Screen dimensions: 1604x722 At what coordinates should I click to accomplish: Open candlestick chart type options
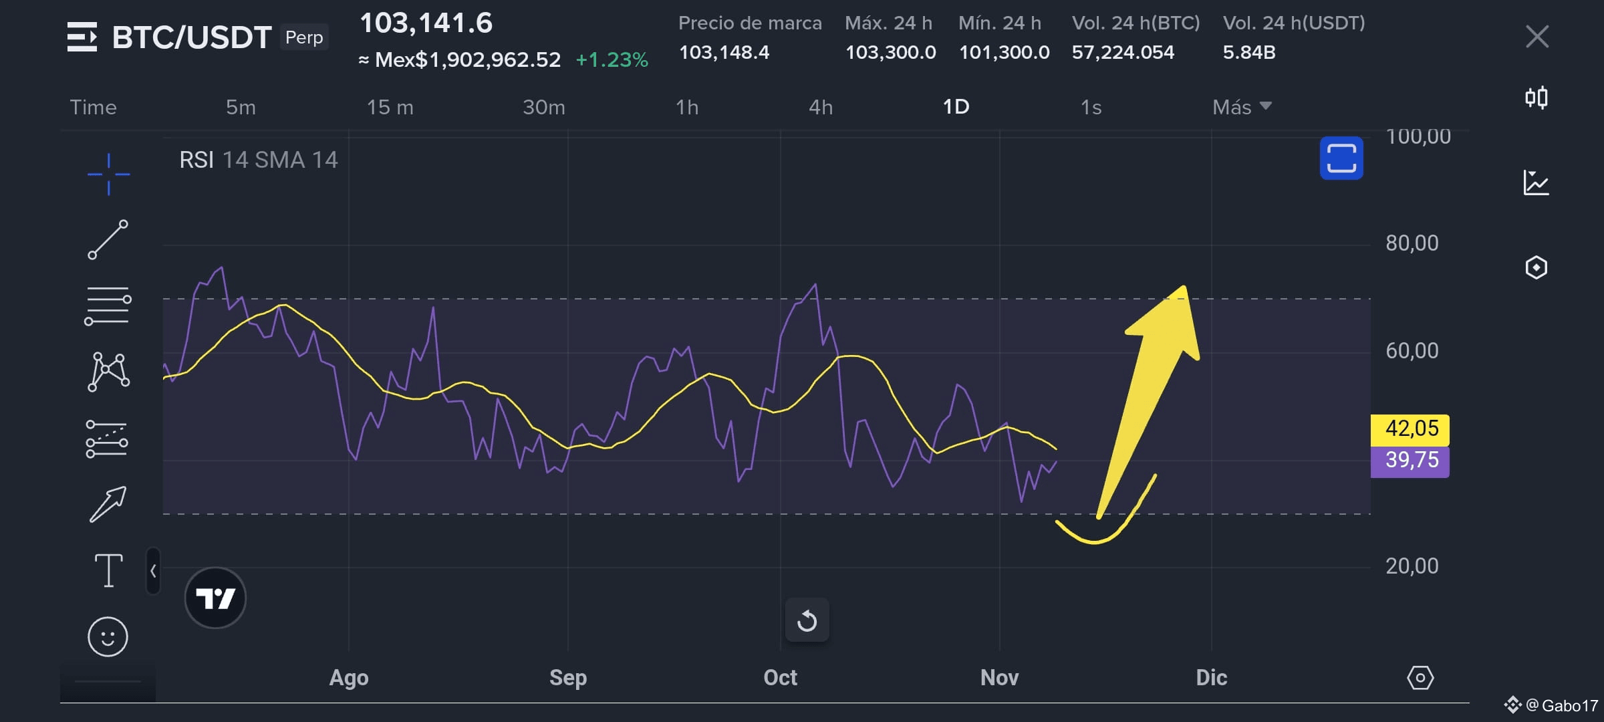[x=1536, y=98]
